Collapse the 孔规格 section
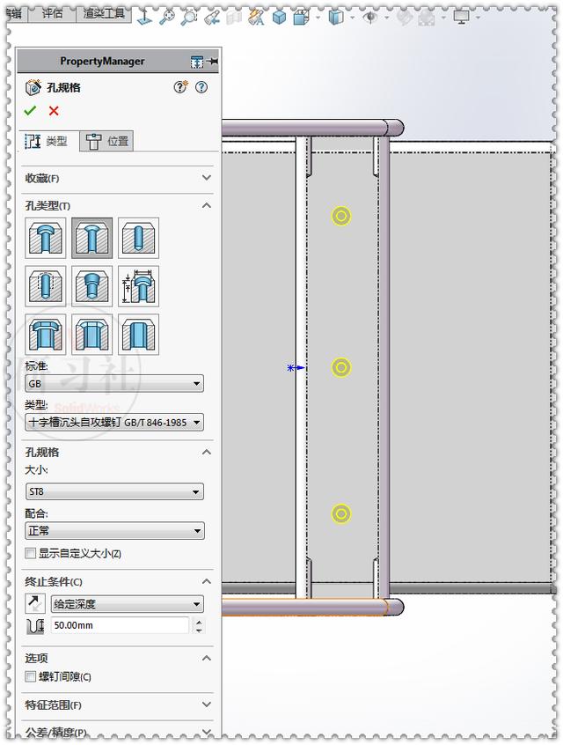The width and height of the screenshot is (563, 745). click(x=207, y=452)
